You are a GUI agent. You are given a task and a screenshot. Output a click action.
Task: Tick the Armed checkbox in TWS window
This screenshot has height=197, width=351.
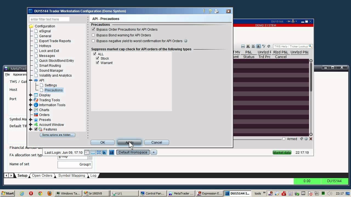coord(284,139)
